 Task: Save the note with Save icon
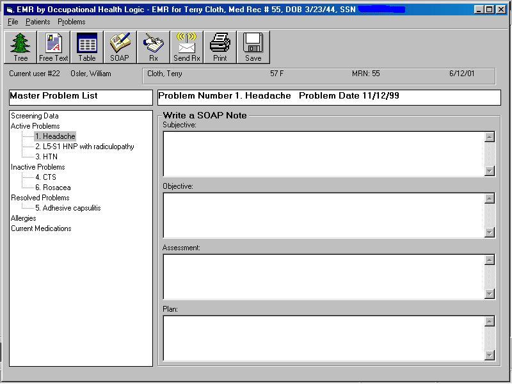(x=253, y=47)
